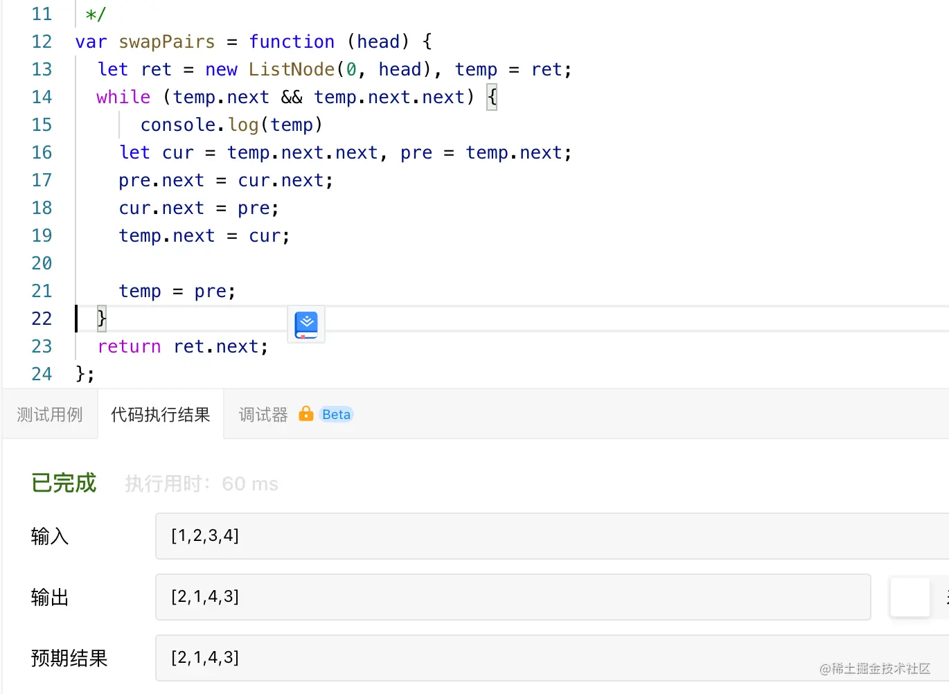Click the white button right of 输出 field

(910, 597)
